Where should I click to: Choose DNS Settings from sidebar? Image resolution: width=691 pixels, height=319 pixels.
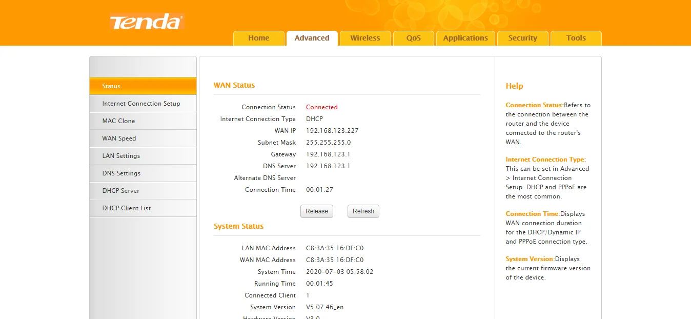121,173
